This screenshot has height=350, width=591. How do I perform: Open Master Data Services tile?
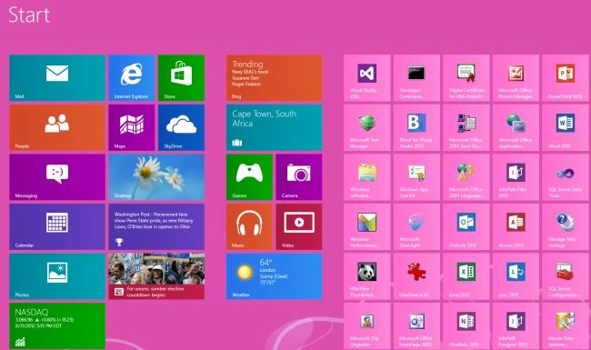(566, 325)
